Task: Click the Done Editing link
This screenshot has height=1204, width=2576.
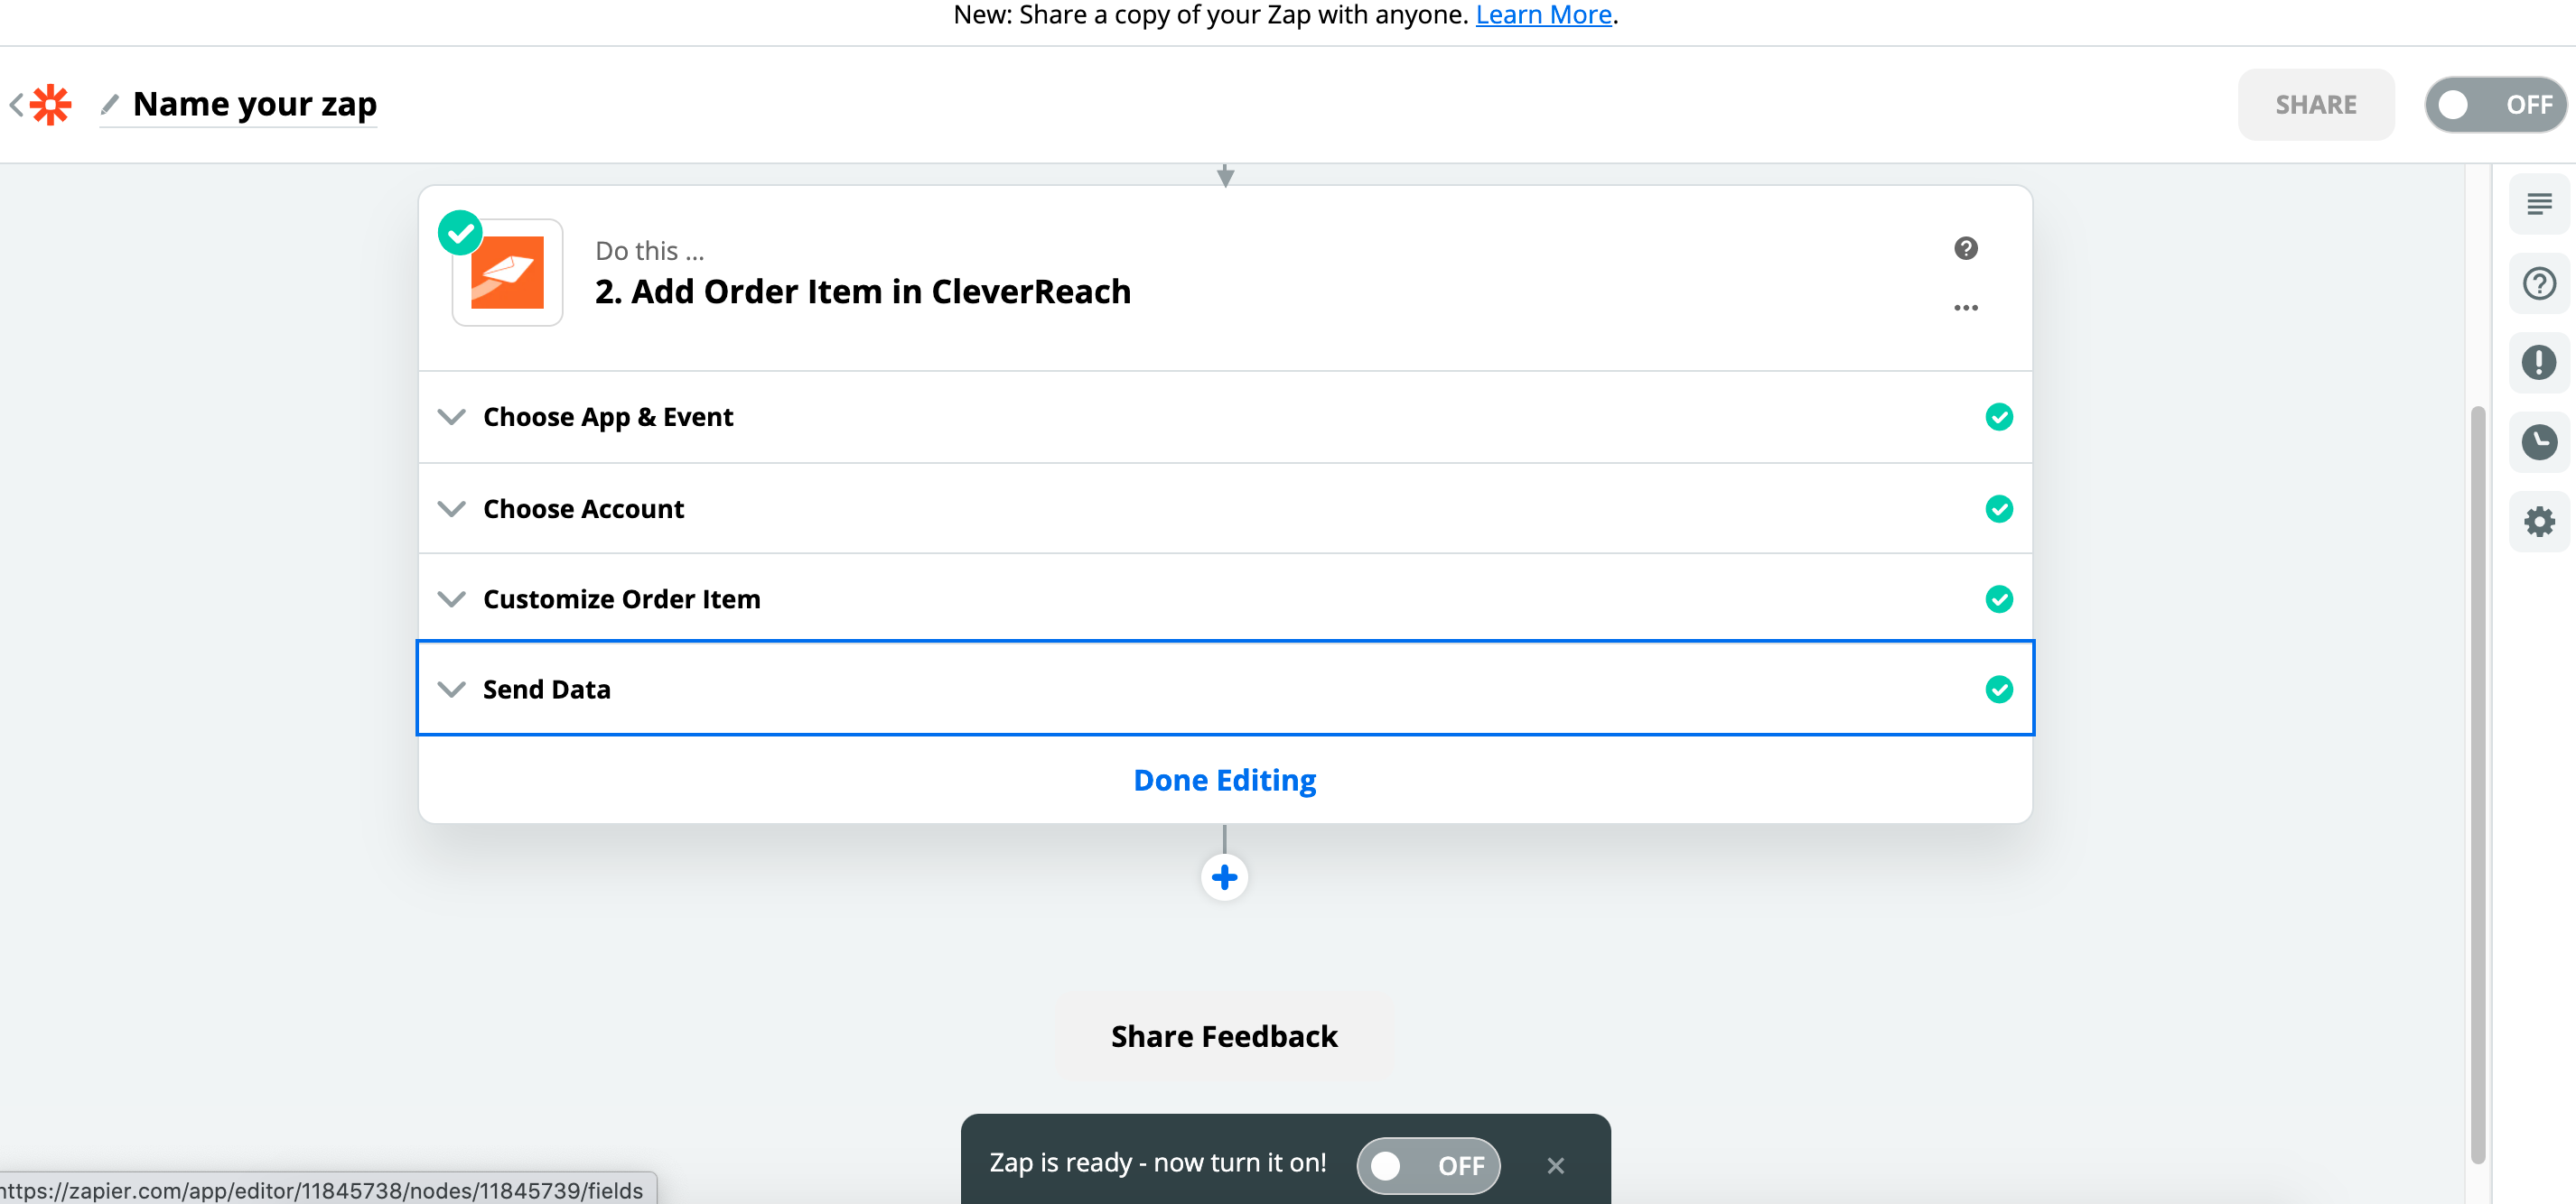Action: tap(1224, 781)
